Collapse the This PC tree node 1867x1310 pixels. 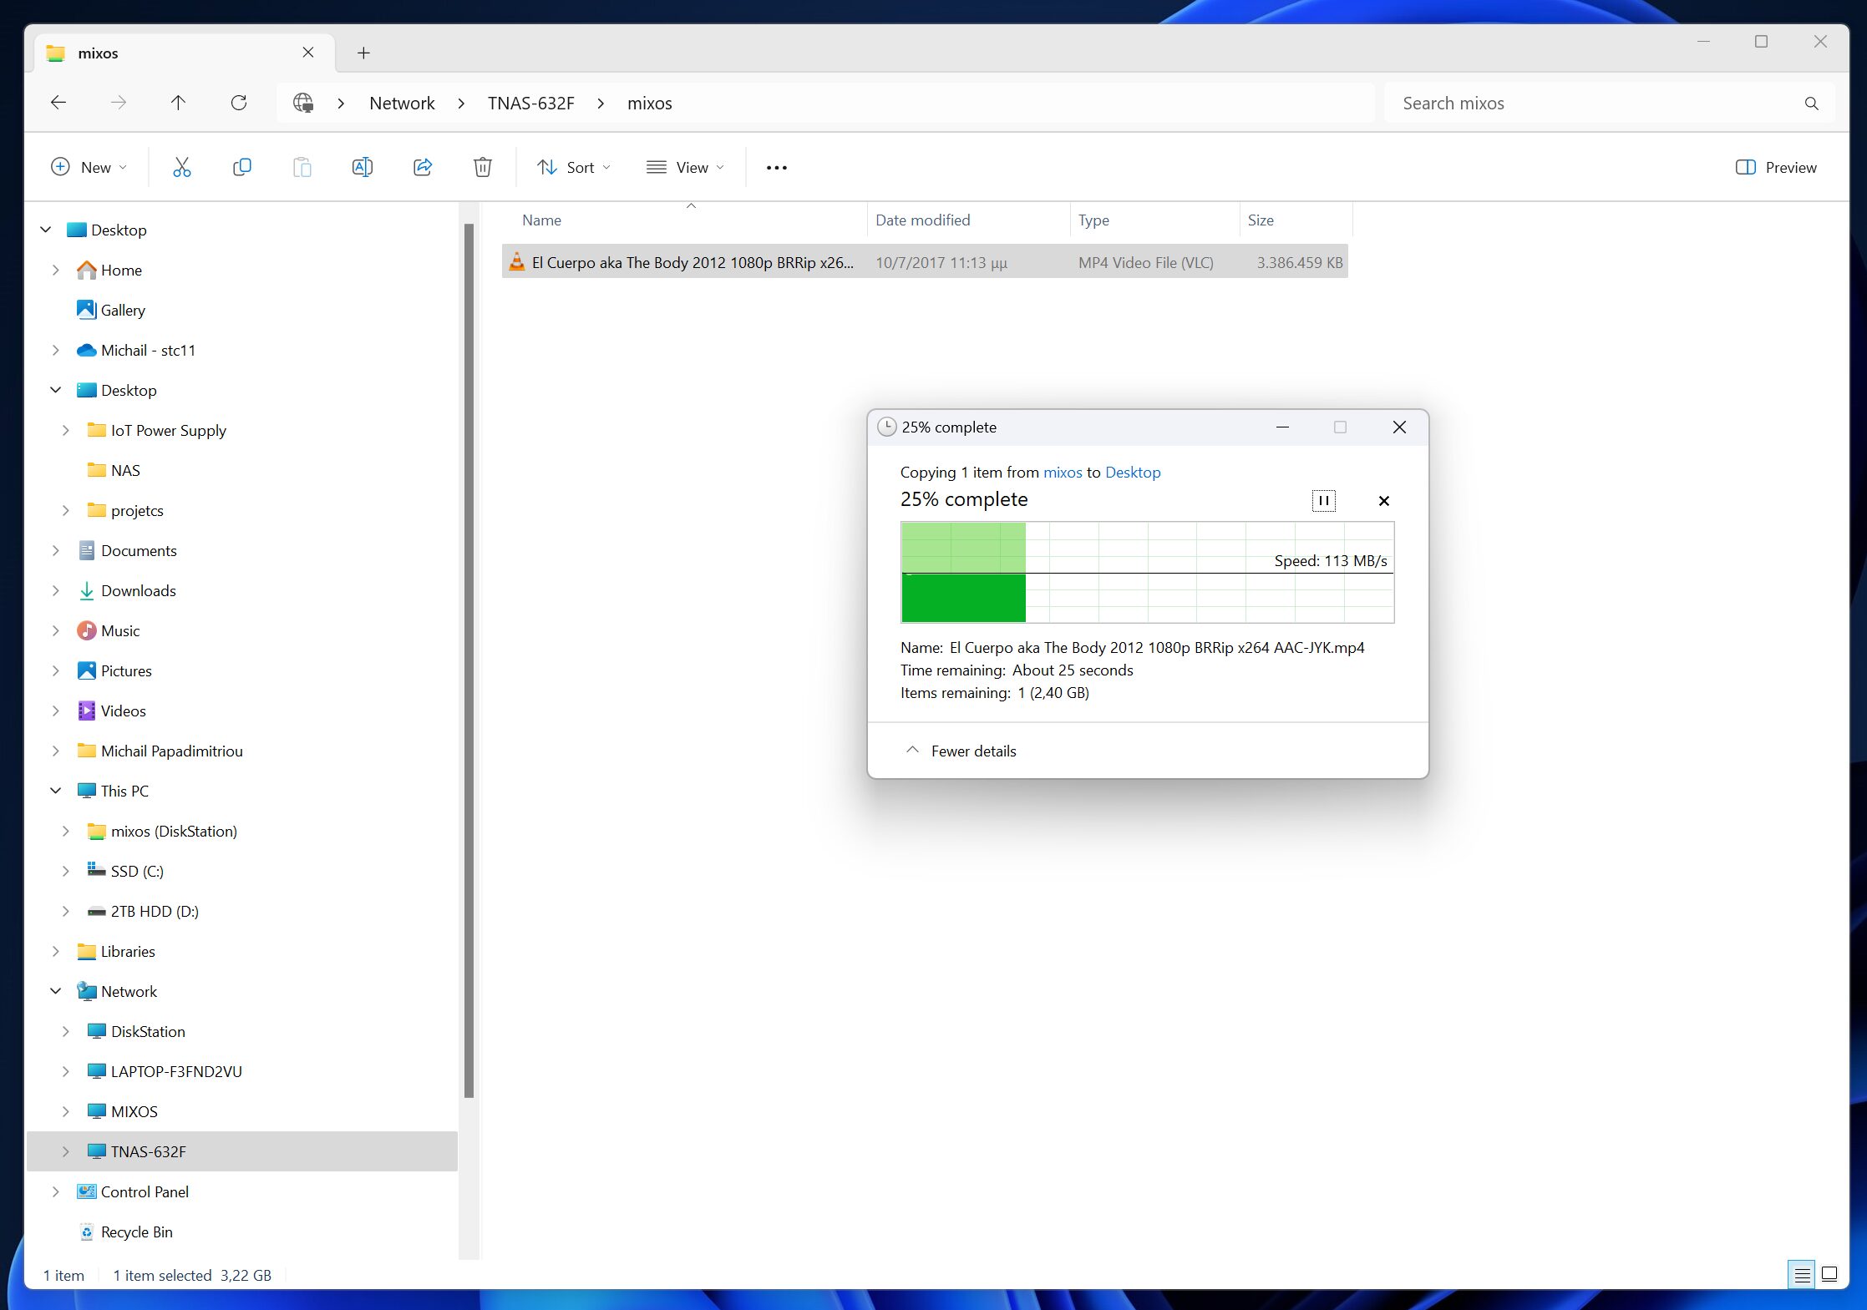point(55,791)
